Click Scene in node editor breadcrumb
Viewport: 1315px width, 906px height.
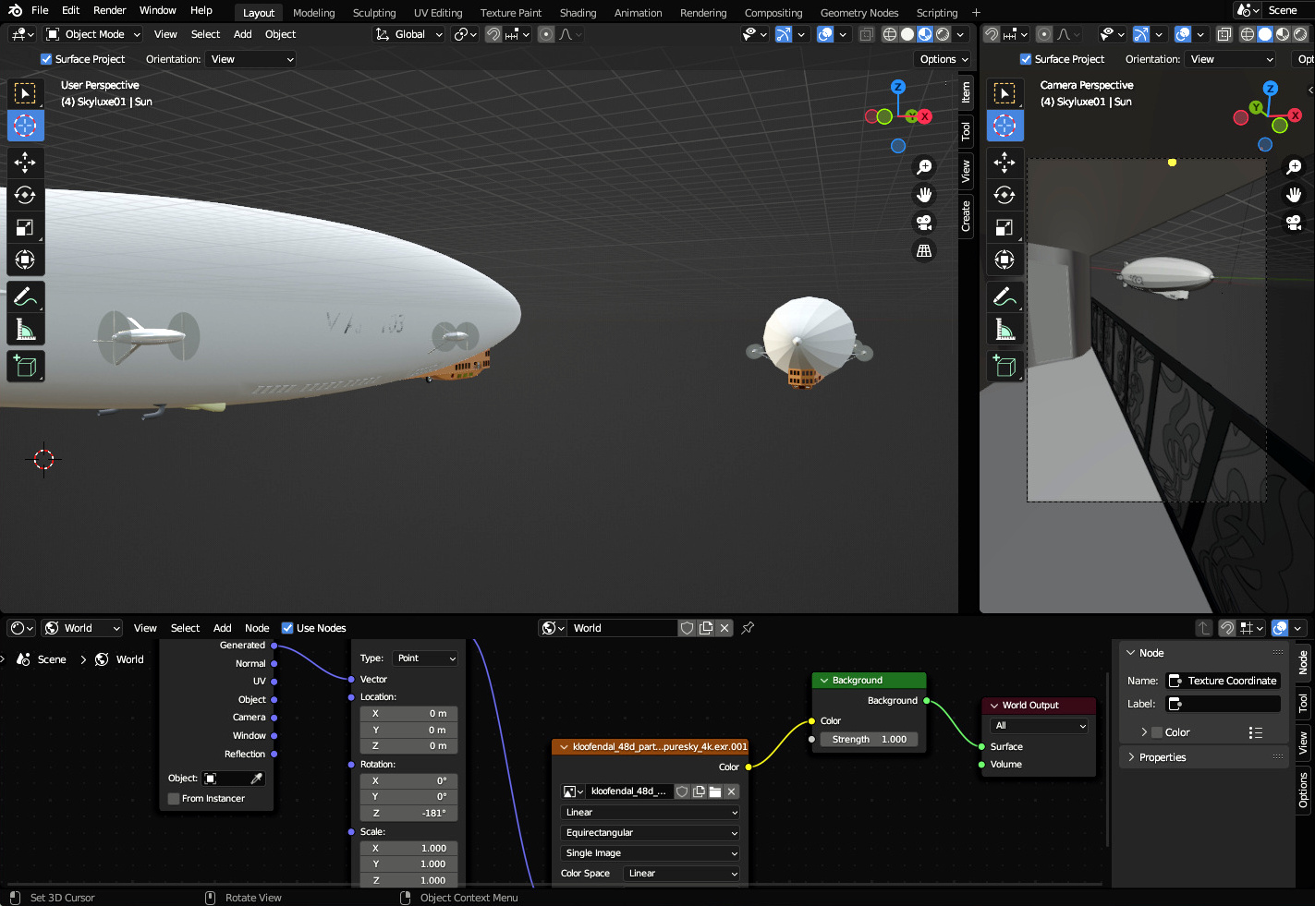tap(52, 659)
